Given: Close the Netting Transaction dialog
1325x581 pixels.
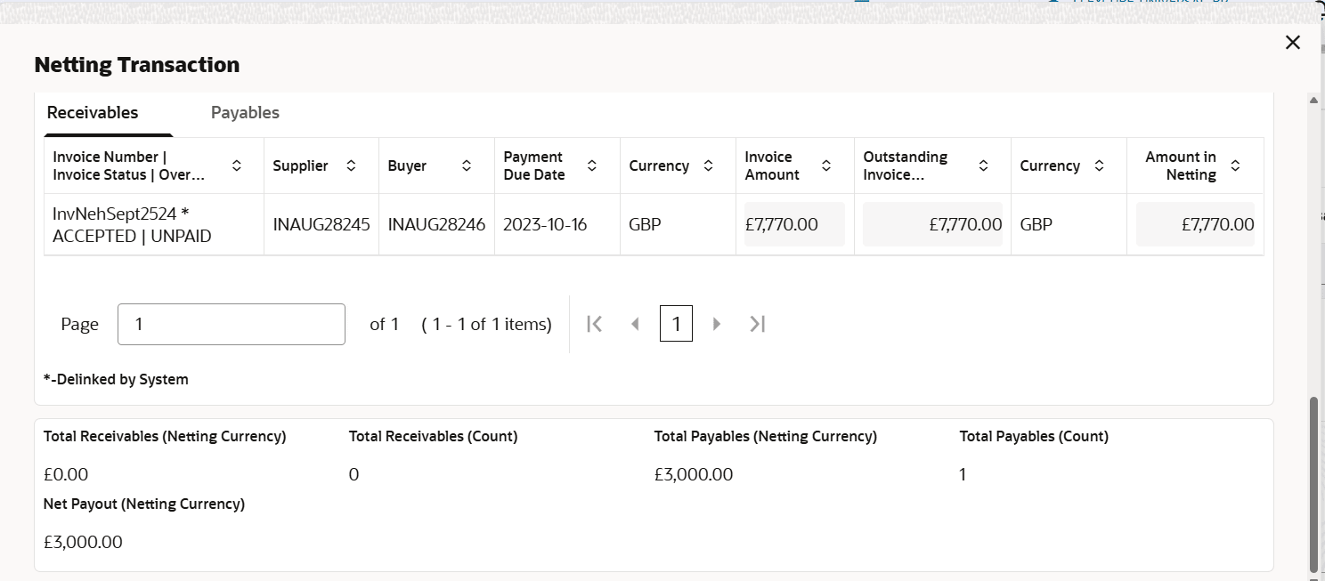Looking at the screenshot, I should tap(1293, 43).
